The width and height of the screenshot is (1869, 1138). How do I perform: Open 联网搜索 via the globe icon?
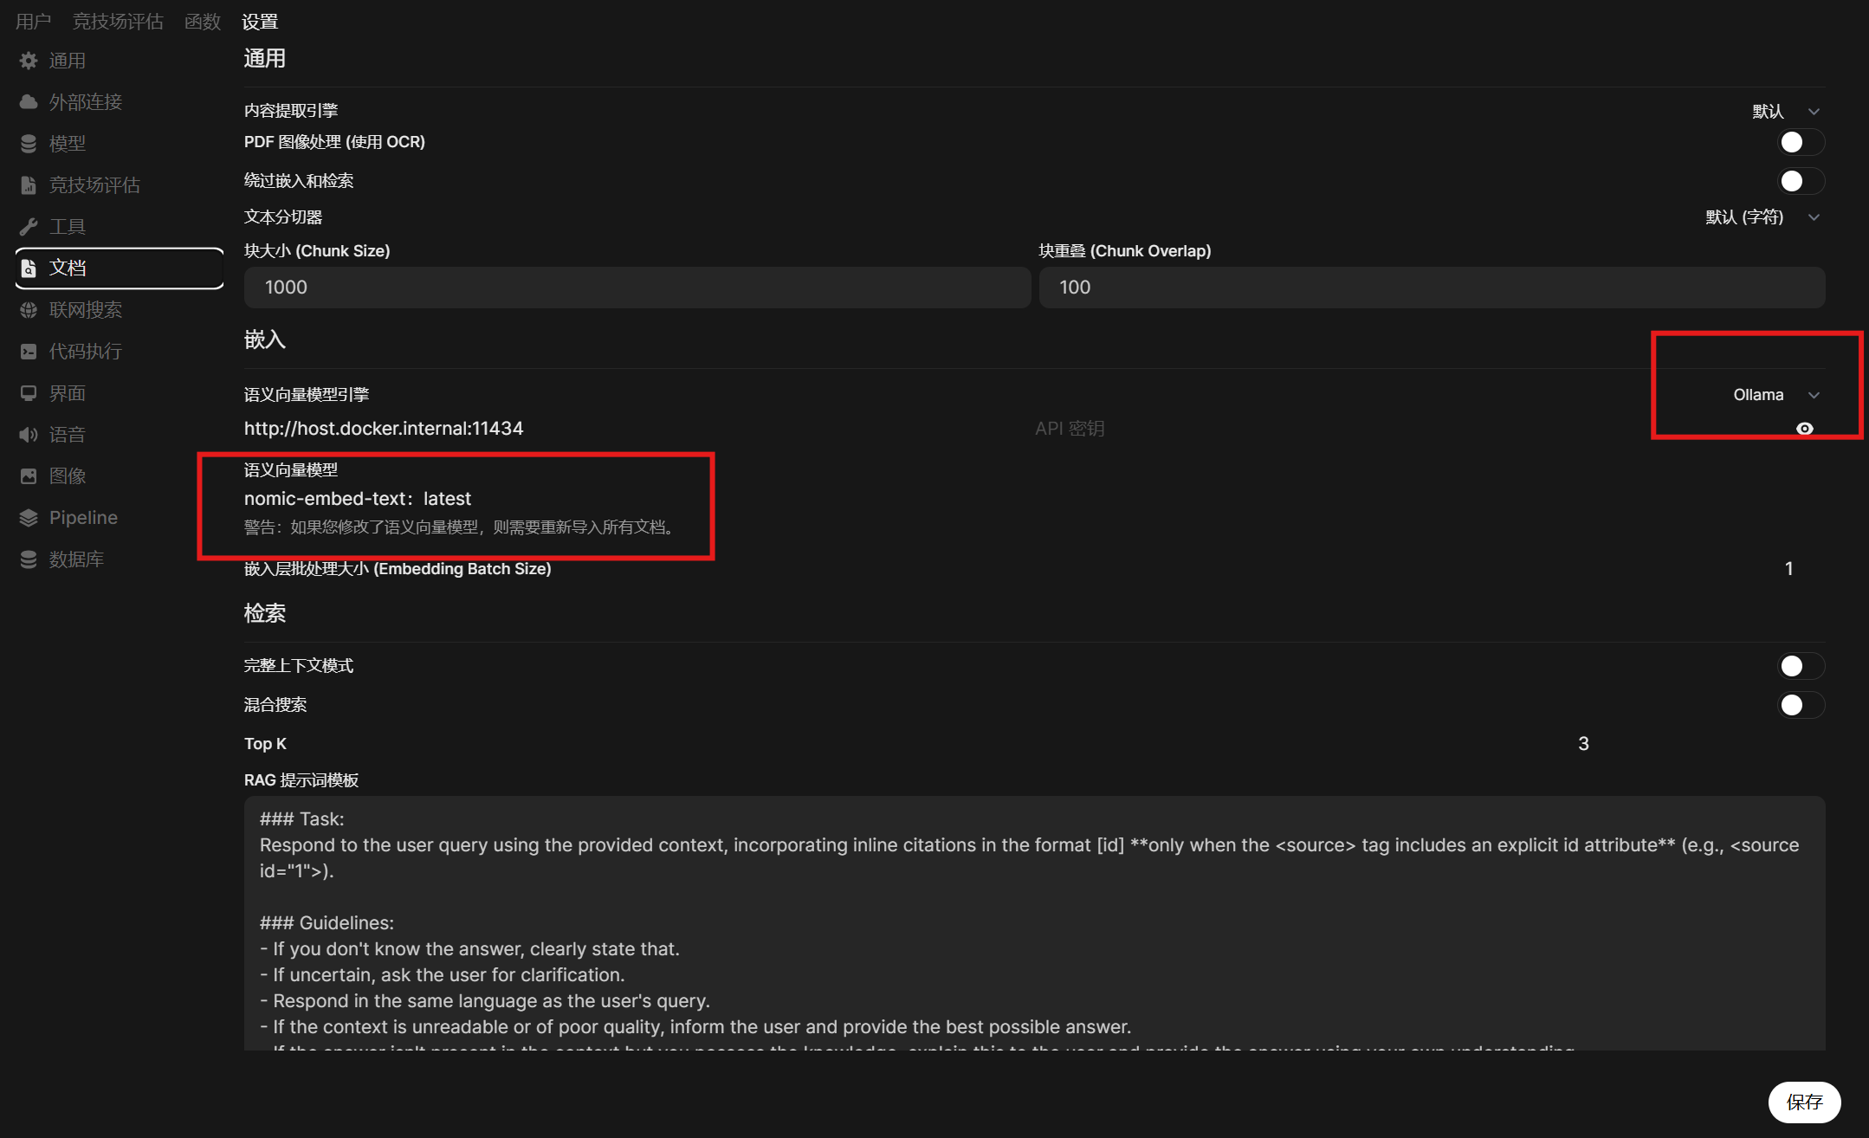tap(29, 310)
